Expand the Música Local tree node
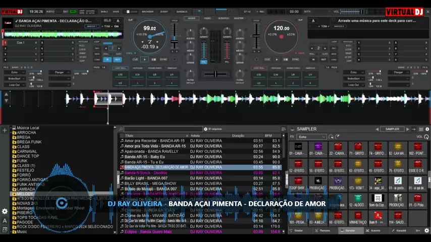Image resolution: width=431 pixels, height=242 pixels. 11,128
